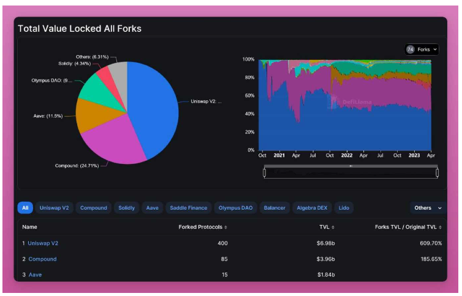Sort by Forks TVL / Original TVL
Image resolution: width=462 pixels, height=296 pixels.
(408, 228)
